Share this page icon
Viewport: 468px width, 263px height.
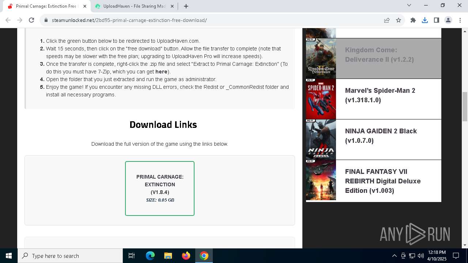pyautogui.click(x=387, y=20)
